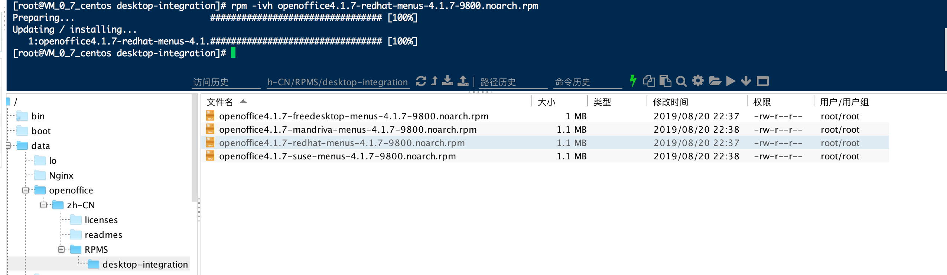Select the data folder in tree
The image size is (947, 275).
[40, 146]
